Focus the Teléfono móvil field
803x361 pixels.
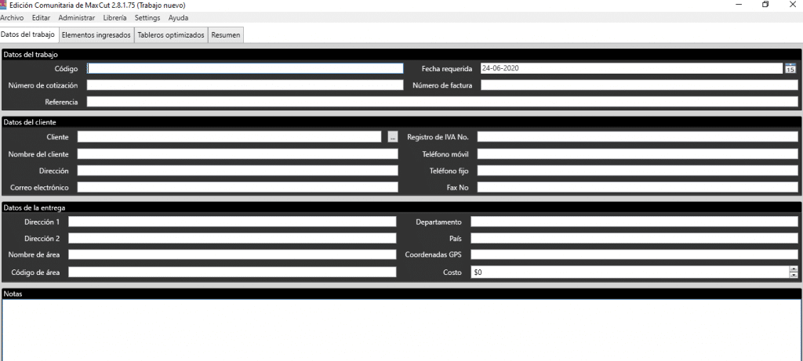click(x=638, y=154)
